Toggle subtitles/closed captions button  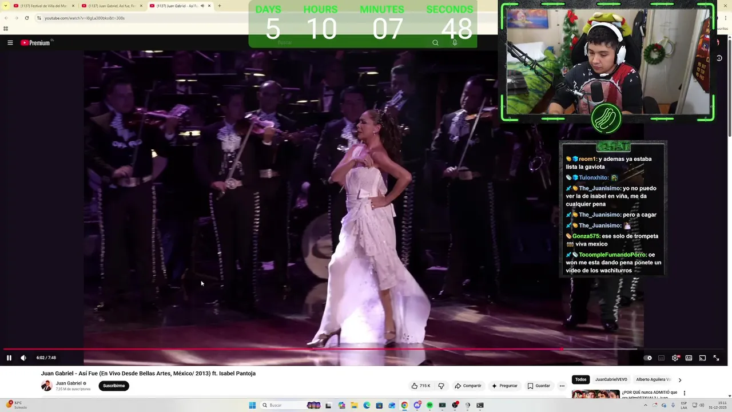tap(662, 358)
